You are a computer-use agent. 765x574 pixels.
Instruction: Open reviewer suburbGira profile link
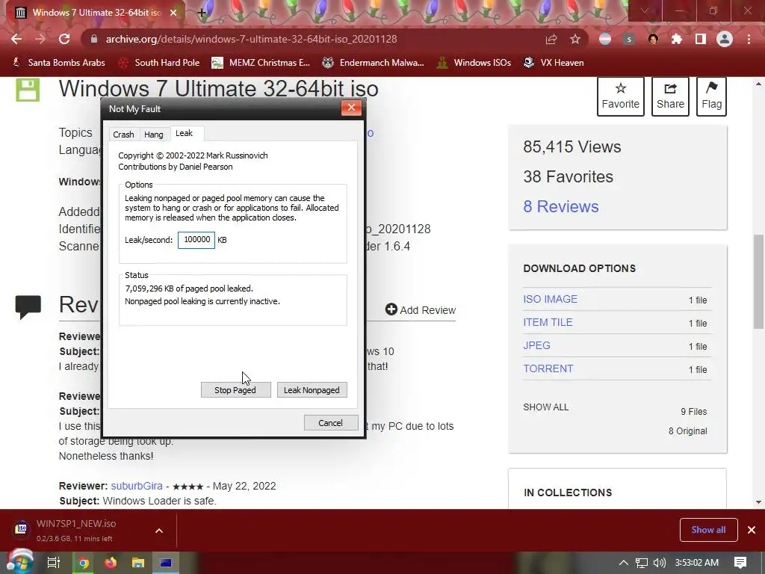coord(137,486)
